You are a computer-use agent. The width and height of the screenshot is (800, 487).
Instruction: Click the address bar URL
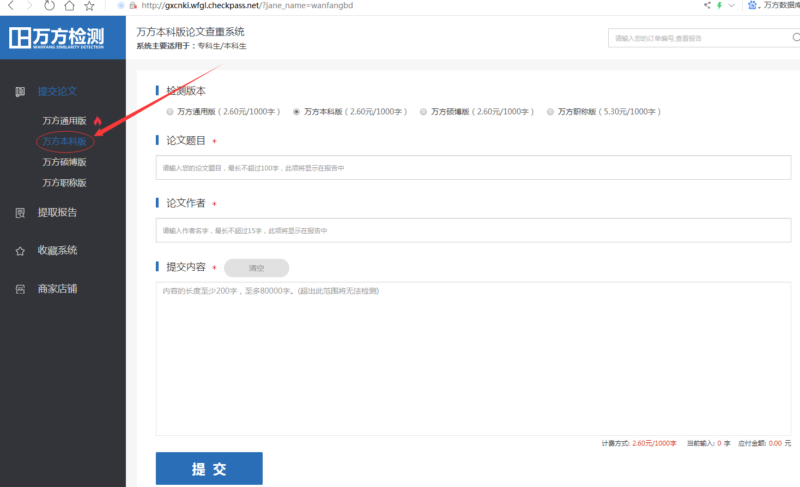pyautogui.click(x=247, y=5)
